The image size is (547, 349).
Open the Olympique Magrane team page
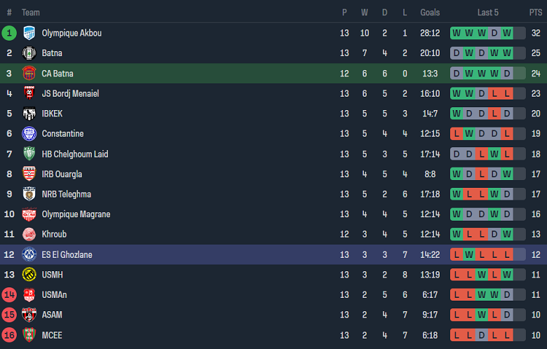76,214
